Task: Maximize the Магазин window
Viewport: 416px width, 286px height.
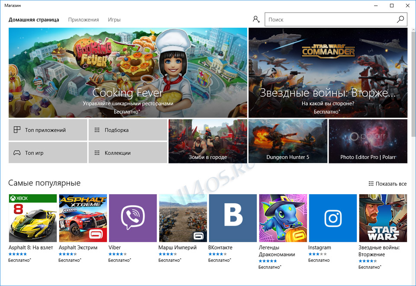Action: (392, 6)
